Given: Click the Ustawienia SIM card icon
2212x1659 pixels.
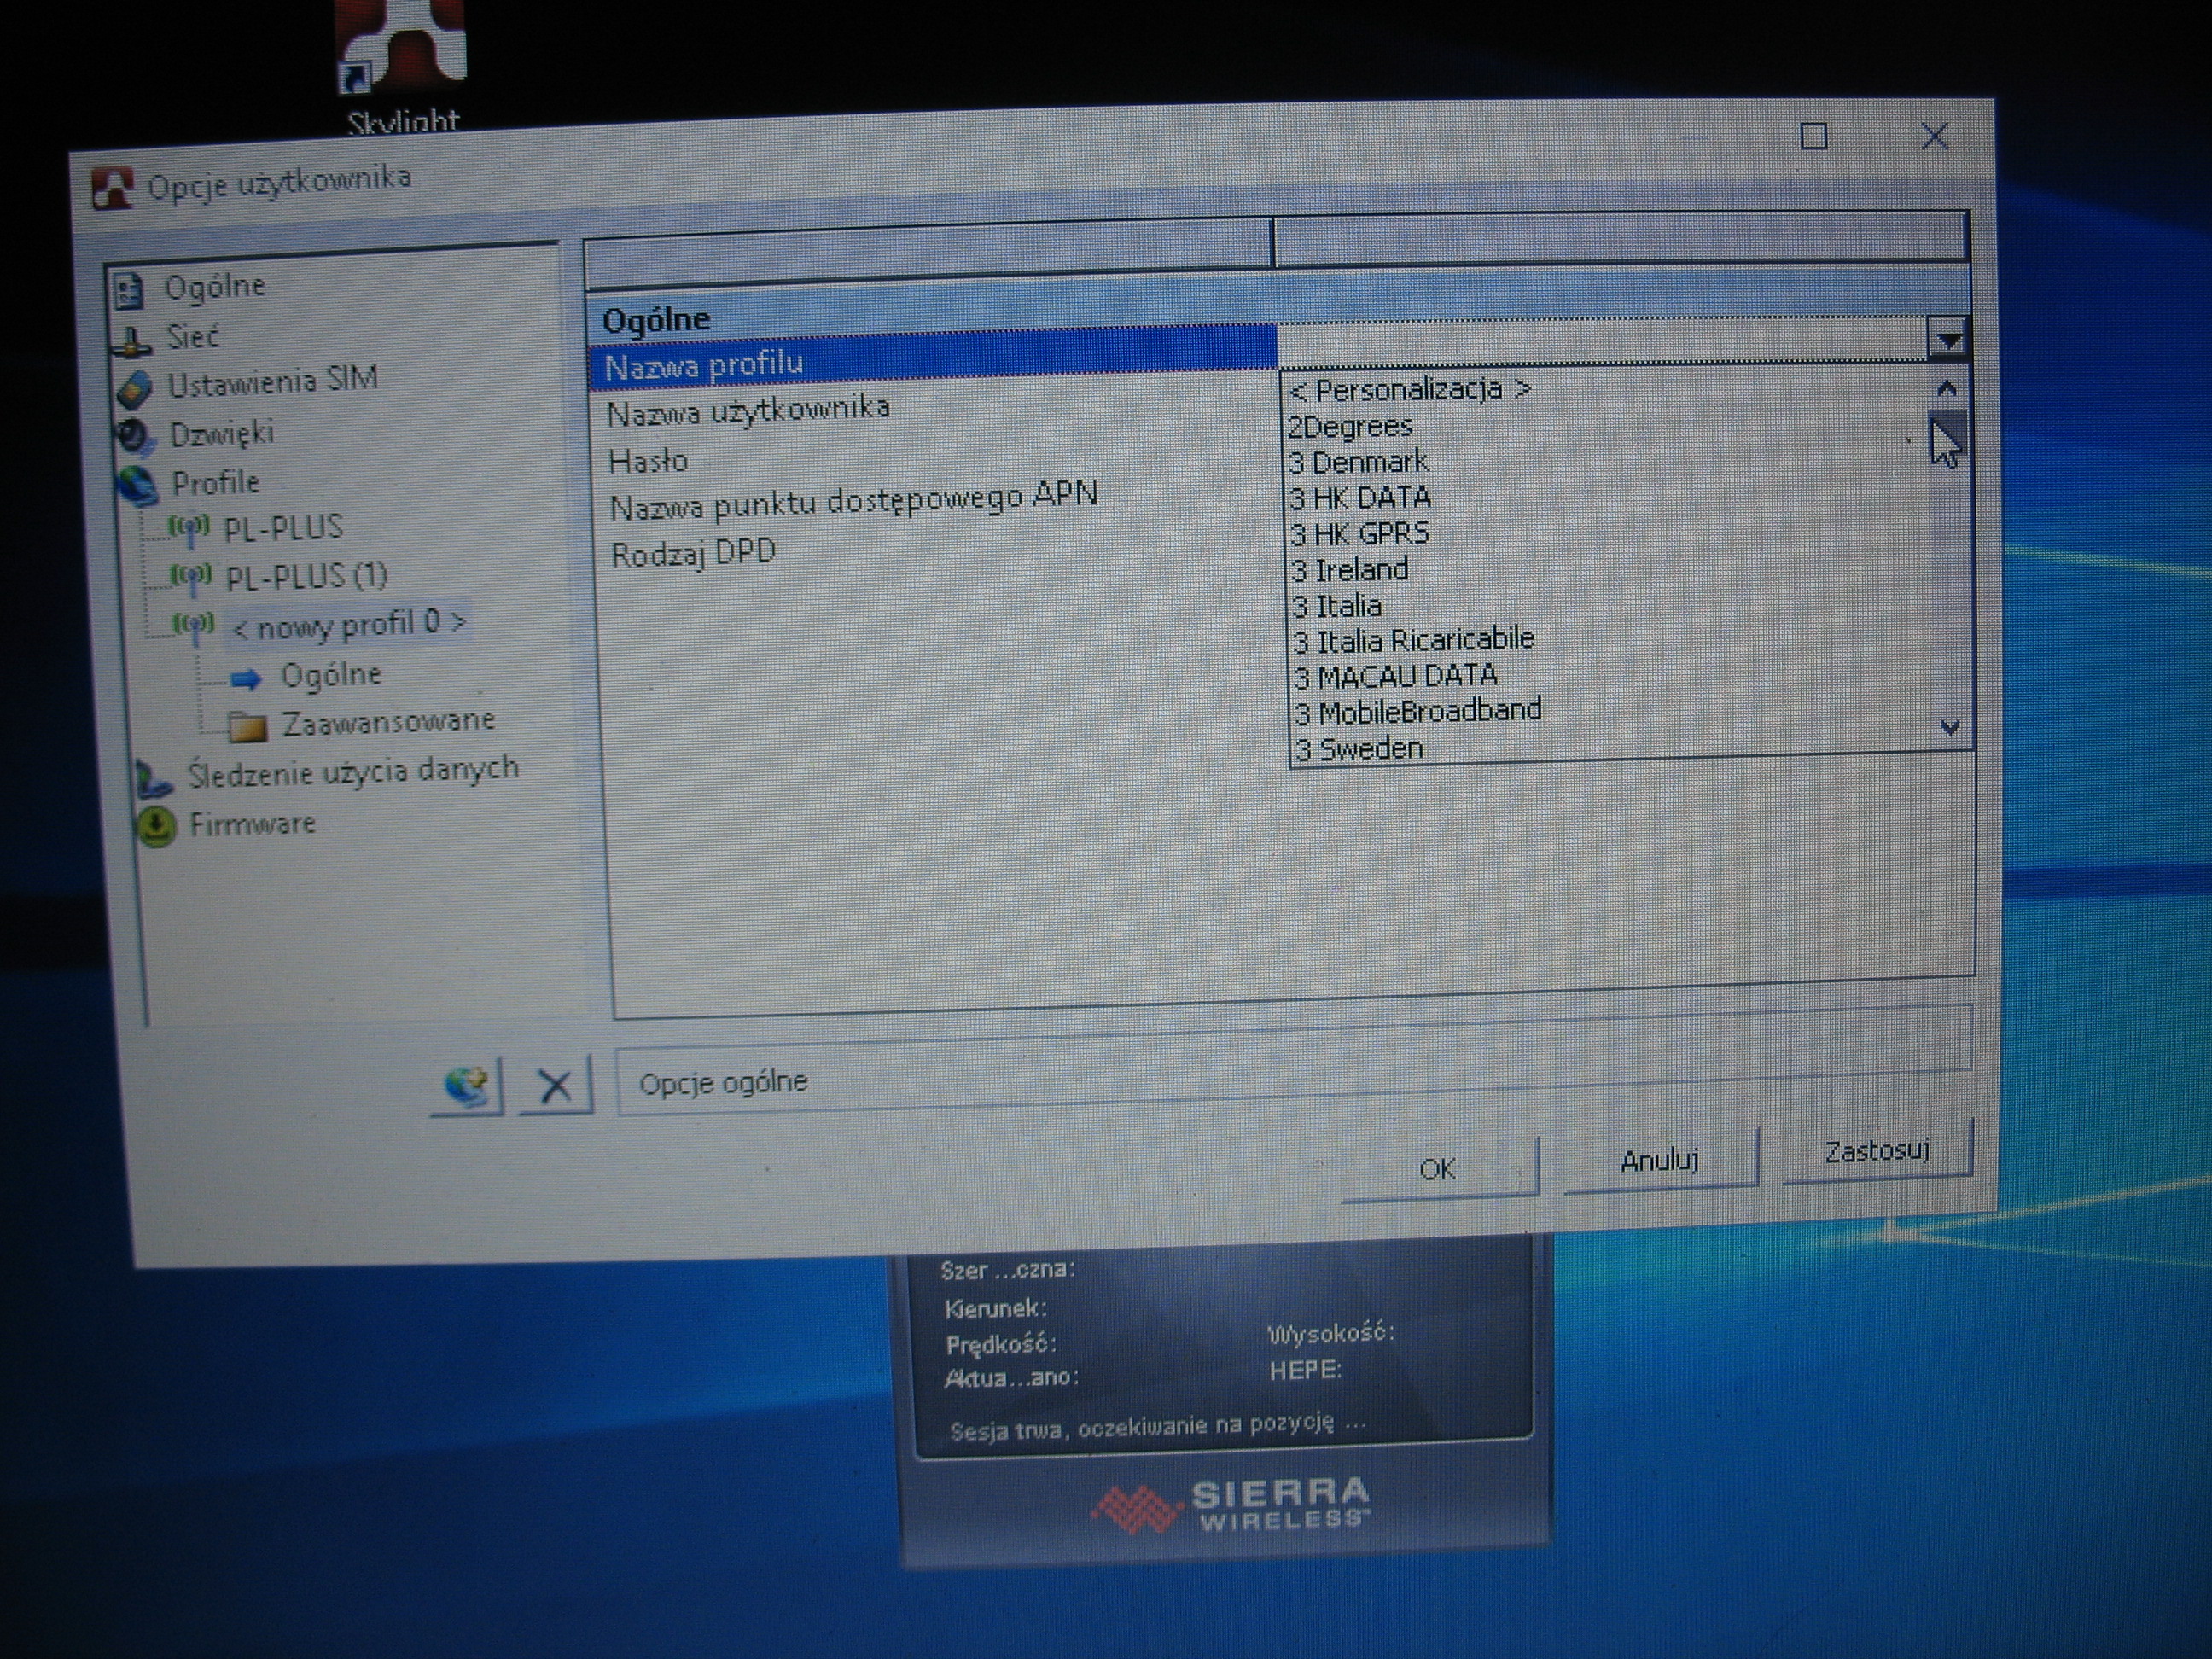Looking at the screenshot, I should tap(135, 388).
